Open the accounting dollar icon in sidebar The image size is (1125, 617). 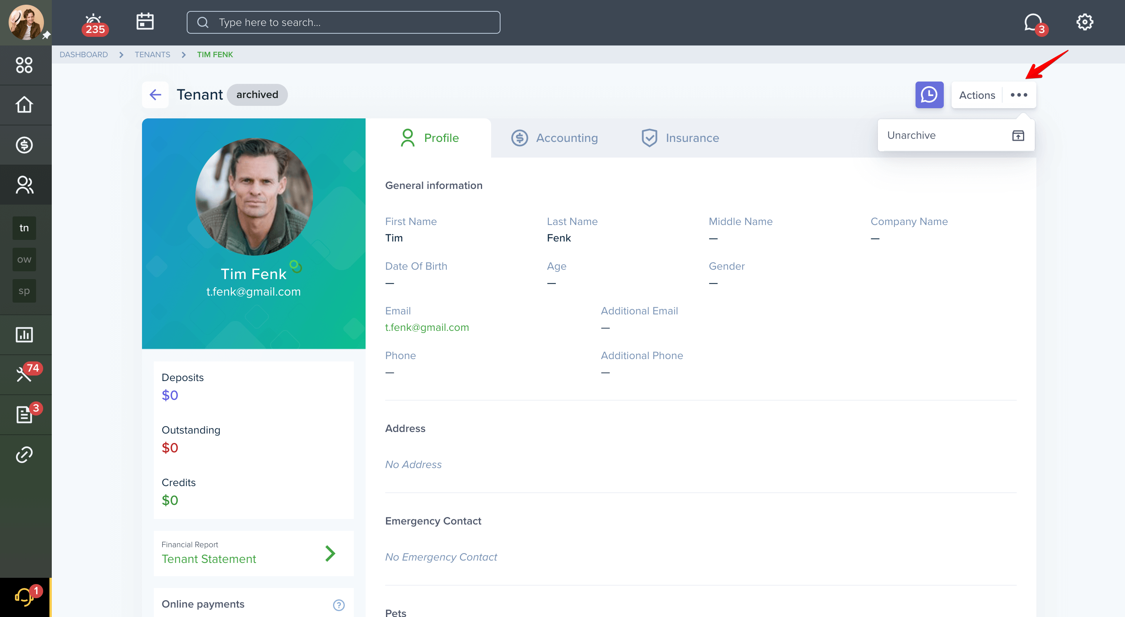click(x=24, y=145)
